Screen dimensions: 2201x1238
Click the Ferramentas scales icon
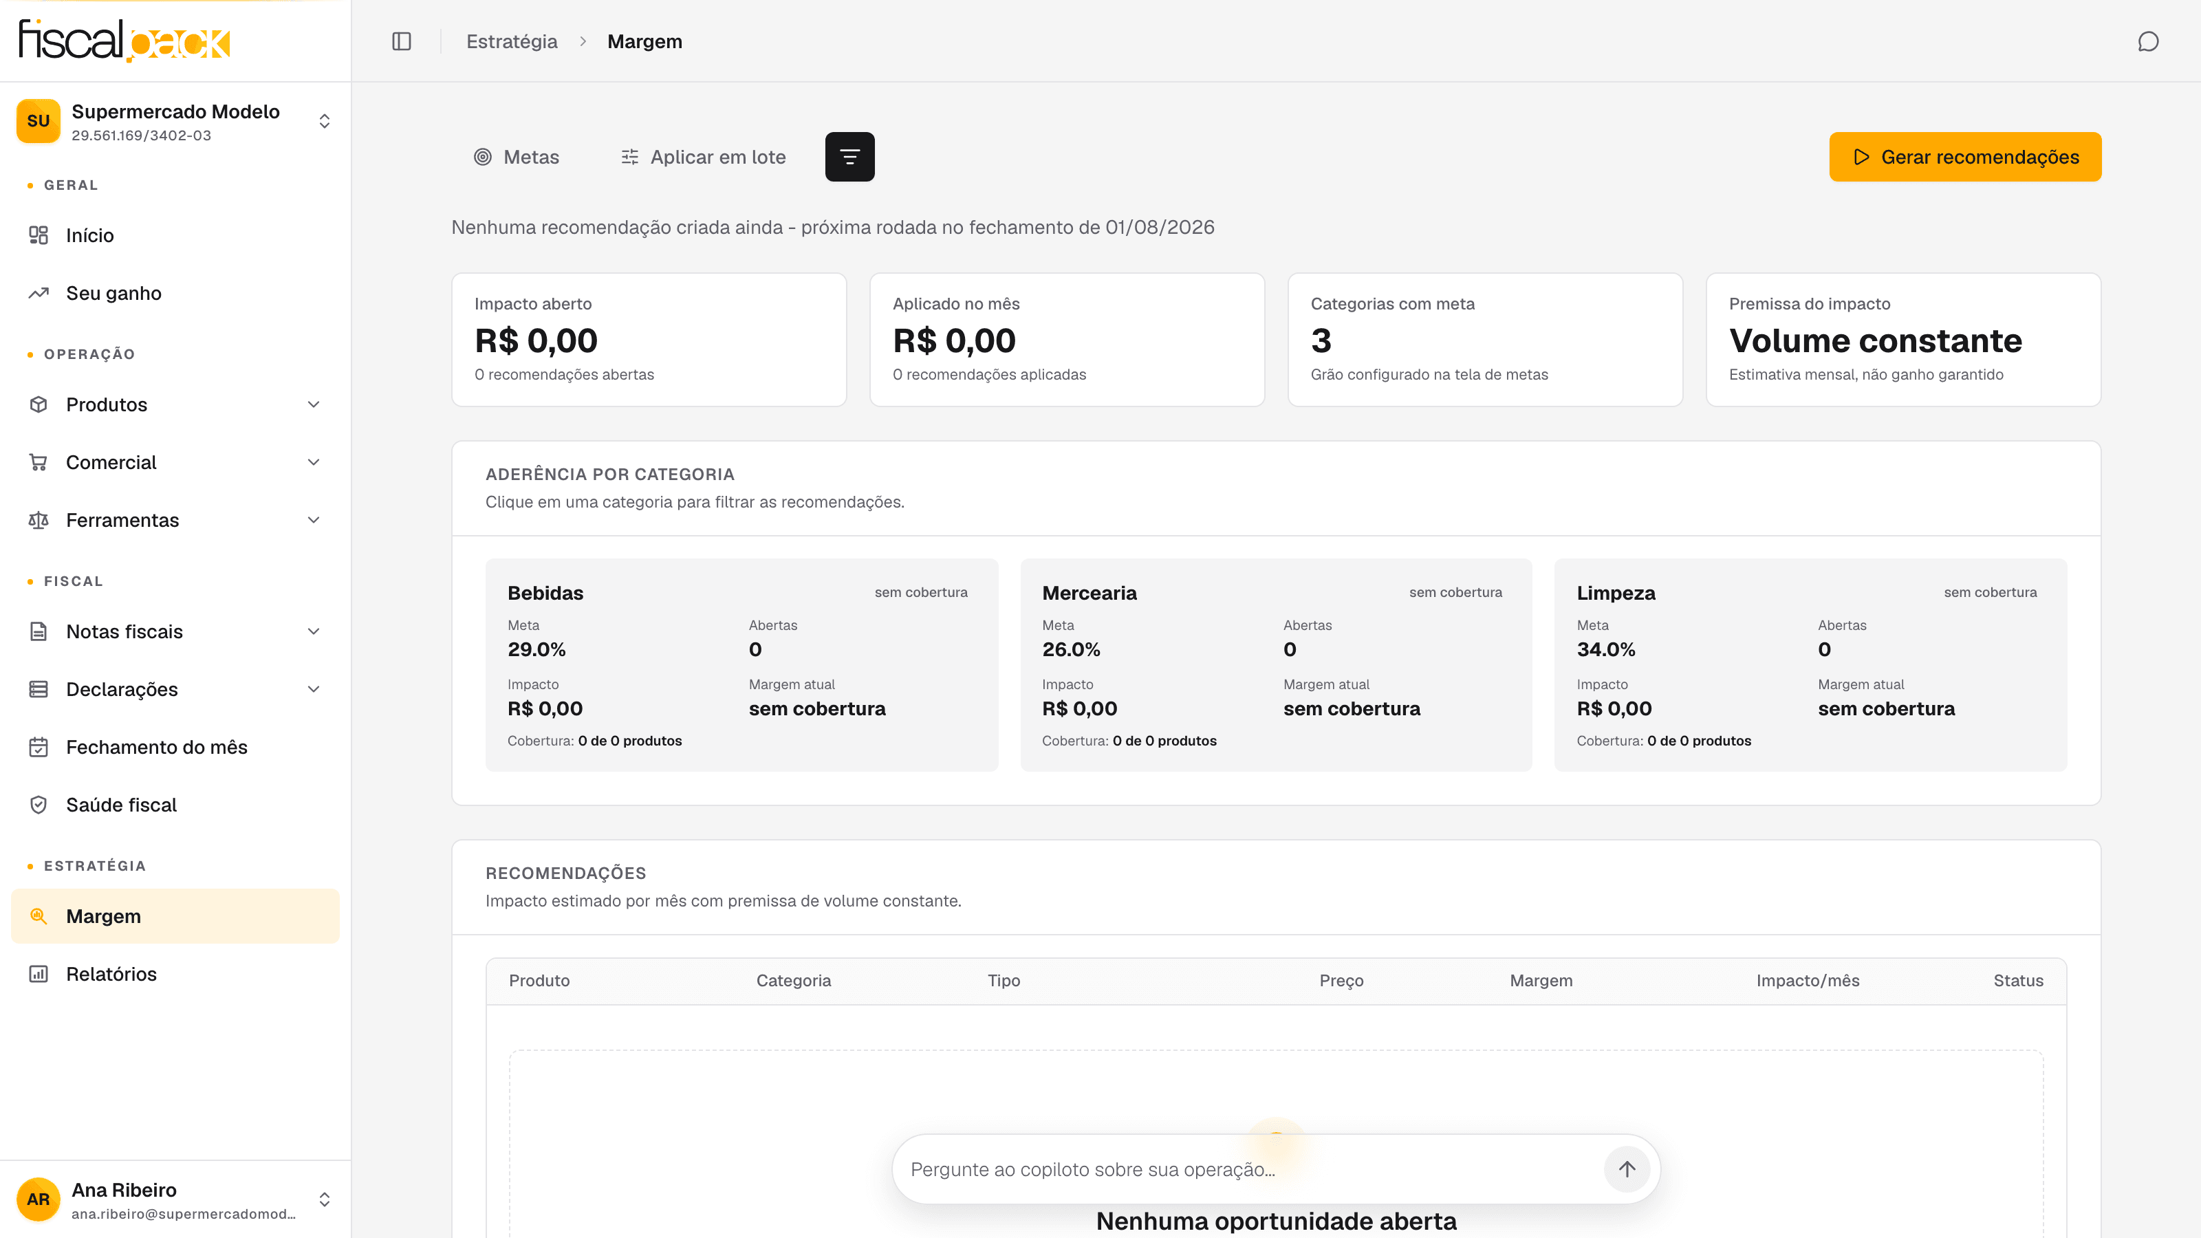pyautogui.click(x=39, y=521)
